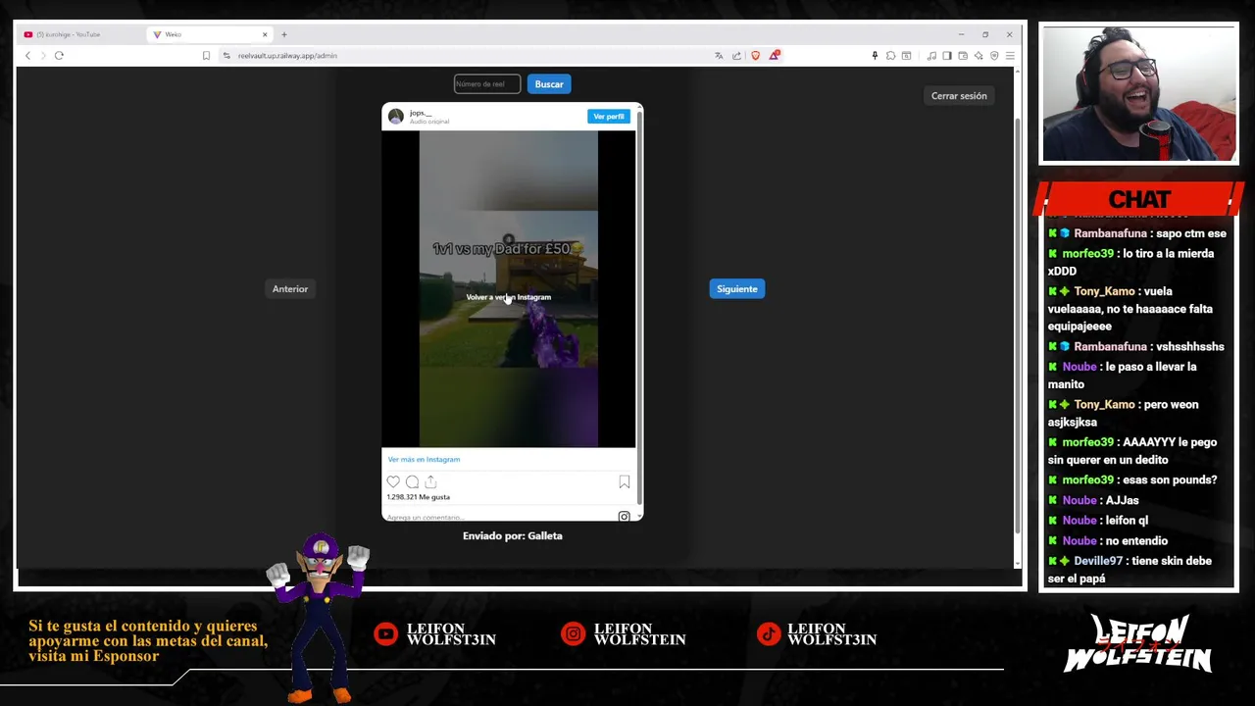
Task: Click the Ver perfil button
Action: [x=608, y=117]
